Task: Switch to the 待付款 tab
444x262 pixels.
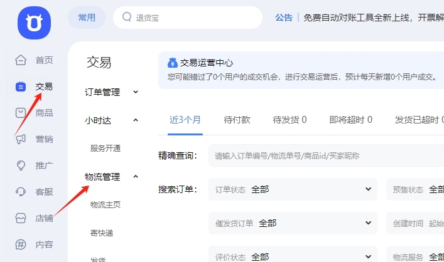Action: tap(237, 120)
